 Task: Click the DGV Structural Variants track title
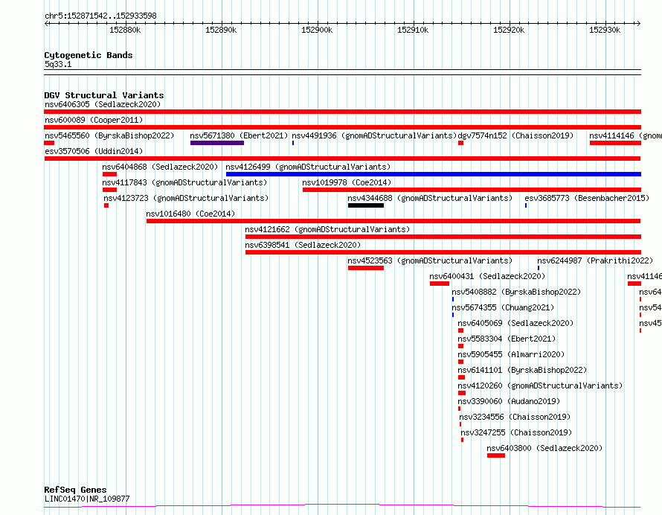[x=104, y=95]
